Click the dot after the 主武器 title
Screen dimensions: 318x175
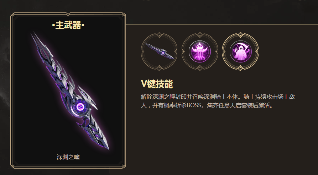pos(83,26)
